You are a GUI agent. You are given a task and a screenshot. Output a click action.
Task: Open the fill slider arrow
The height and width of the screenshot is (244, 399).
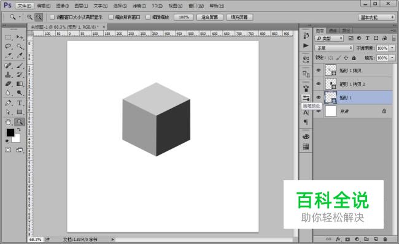click(x=392, y=58)
